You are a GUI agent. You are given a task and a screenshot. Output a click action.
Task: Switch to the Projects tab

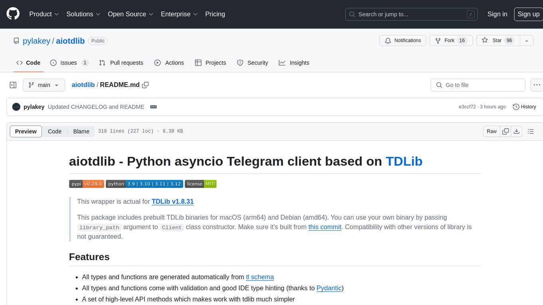tap(210, 63)
